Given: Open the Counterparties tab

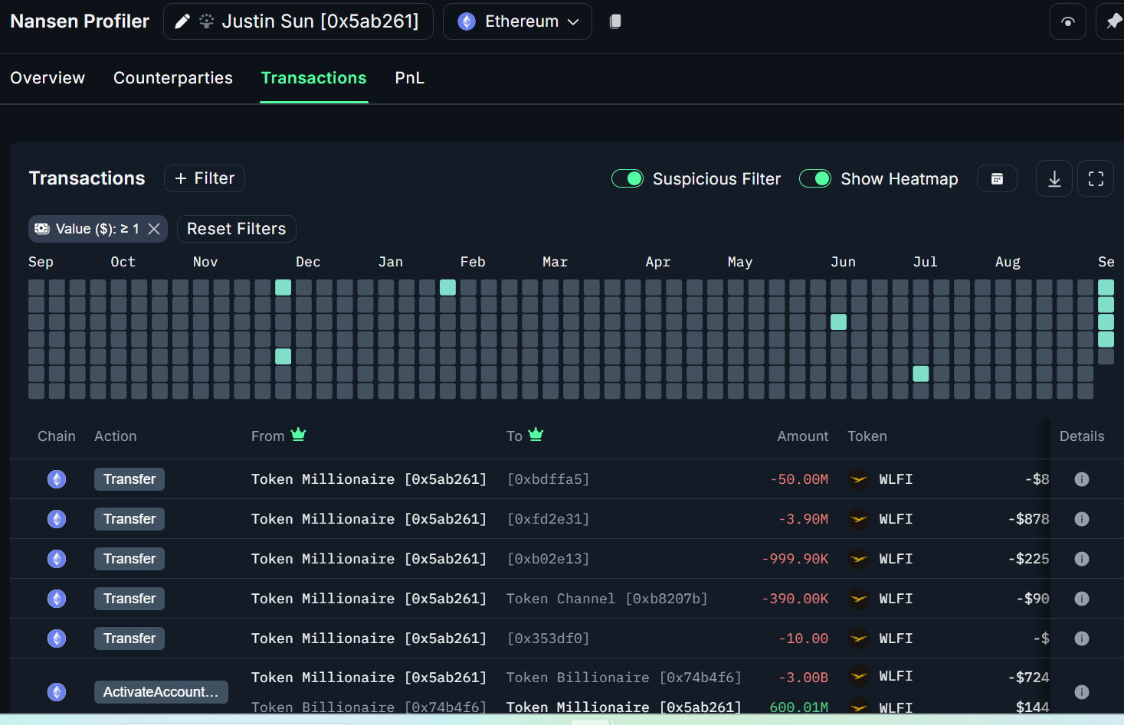Looking at the screenshot, I should coord(173,77).
